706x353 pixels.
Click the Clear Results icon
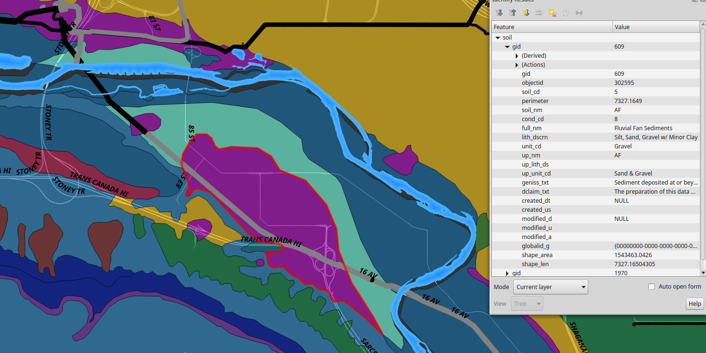coord(552,13)
